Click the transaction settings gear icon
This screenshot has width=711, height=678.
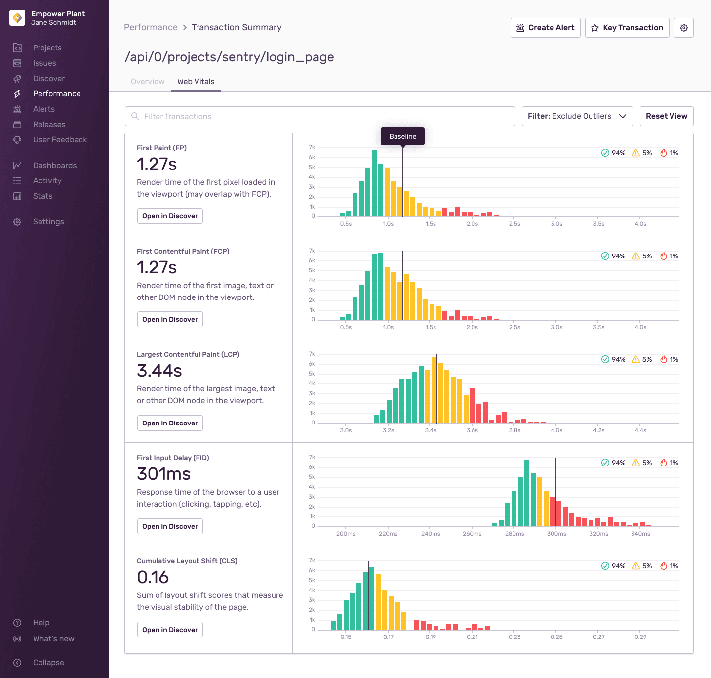pos(684,28)
